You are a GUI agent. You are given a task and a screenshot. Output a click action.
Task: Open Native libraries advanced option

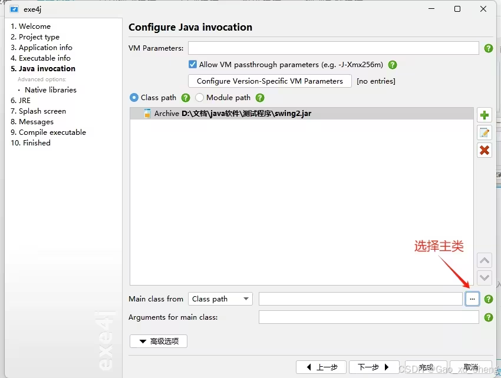[x=51, y=90]
